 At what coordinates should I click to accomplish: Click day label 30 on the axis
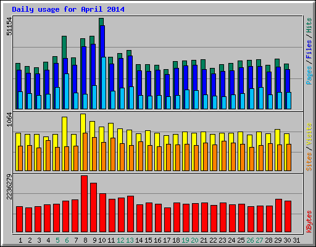coord(287,240)
